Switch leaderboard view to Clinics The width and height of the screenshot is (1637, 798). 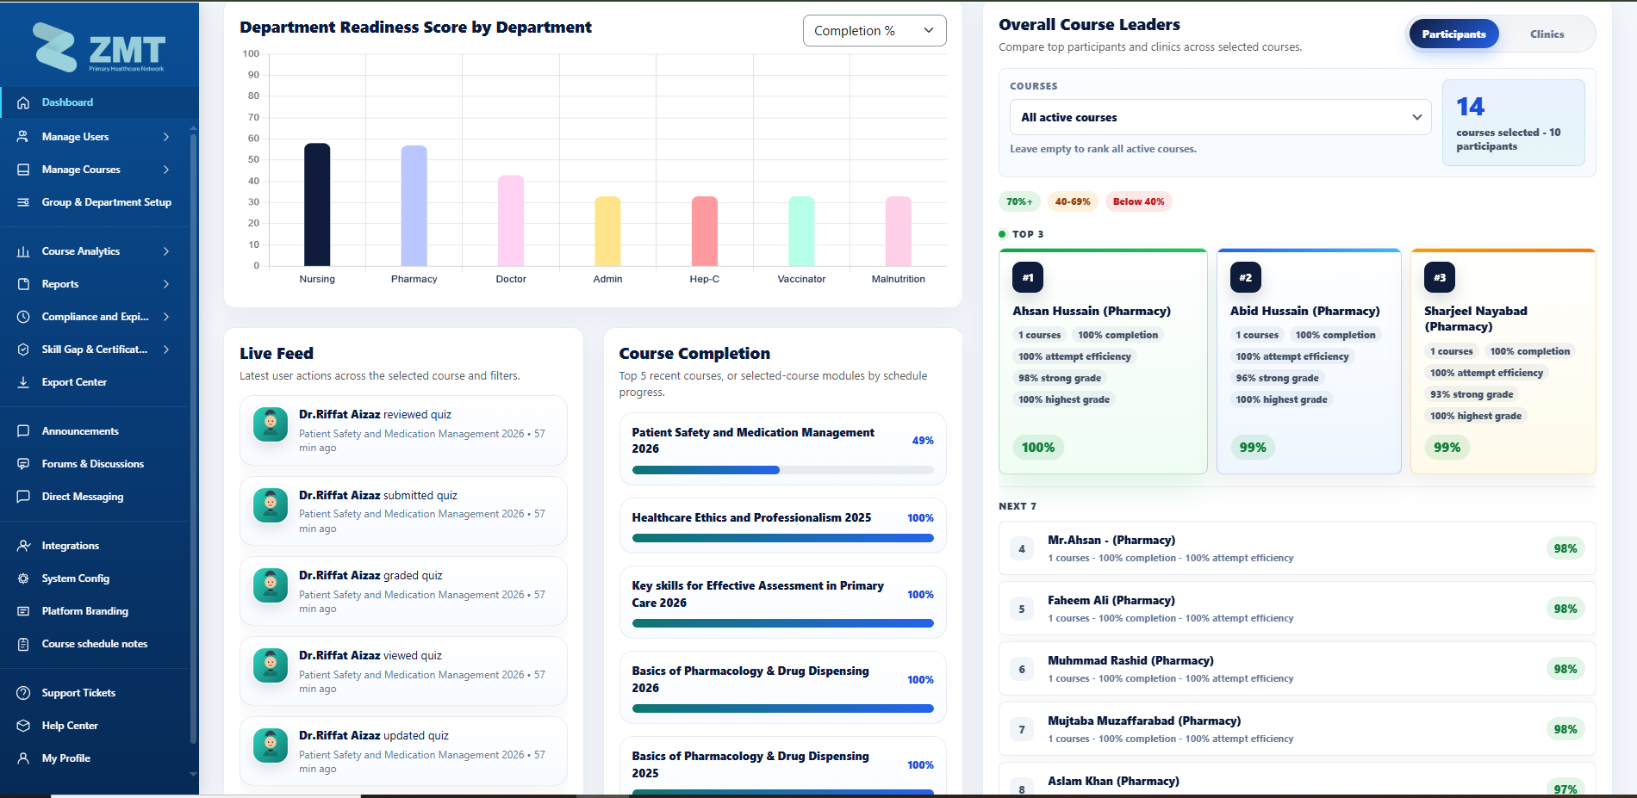[x=1547, y=34]
